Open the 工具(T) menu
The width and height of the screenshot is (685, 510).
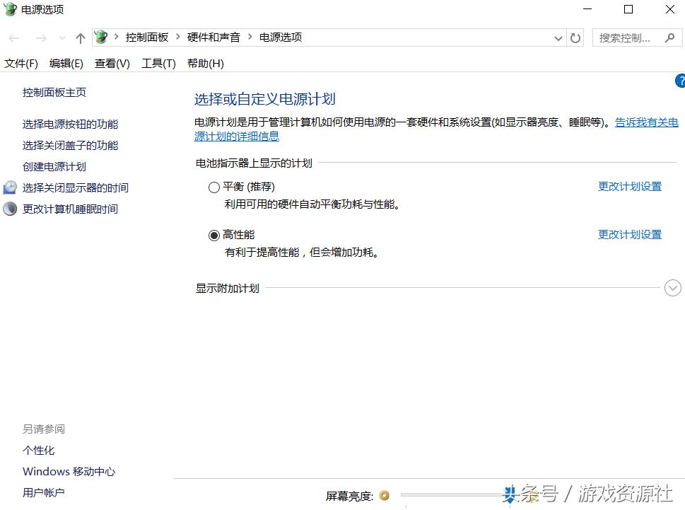coord(158,63)
